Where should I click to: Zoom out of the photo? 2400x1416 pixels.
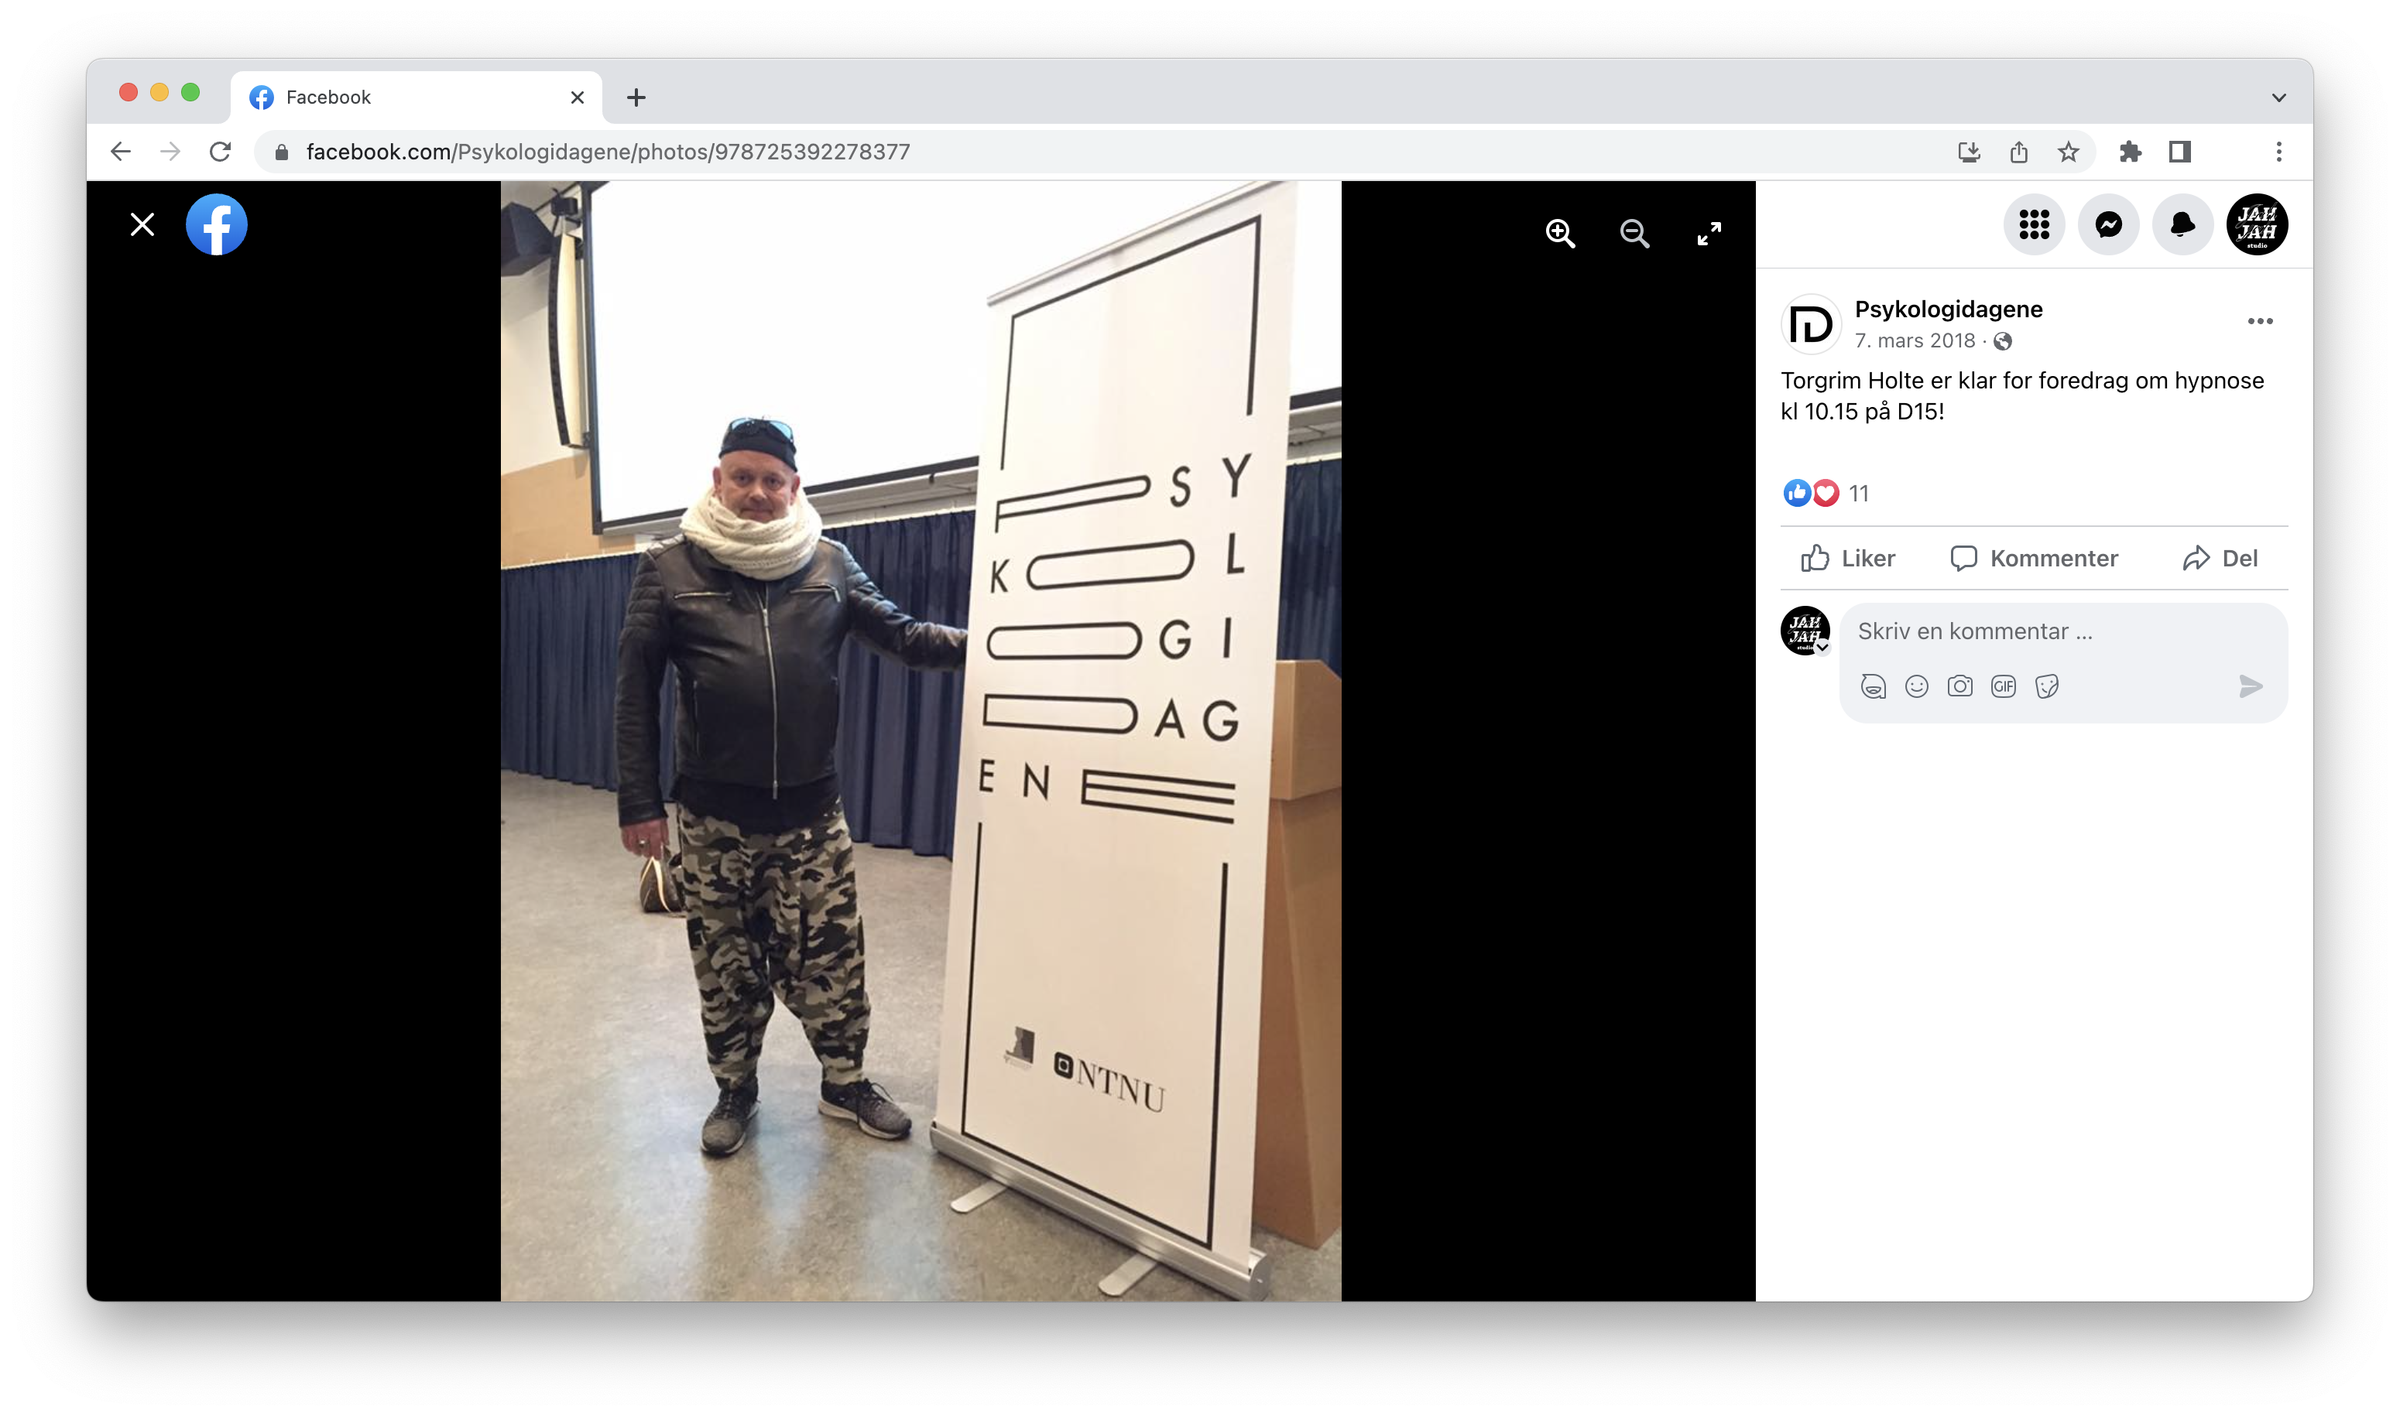click(x=1634, y=234)
